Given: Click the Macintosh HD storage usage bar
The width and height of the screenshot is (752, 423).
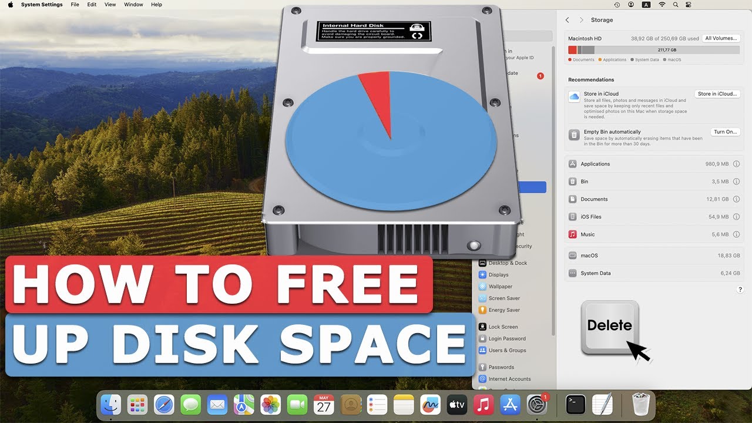Looking at the screenshot, I should tap(654, 51).
